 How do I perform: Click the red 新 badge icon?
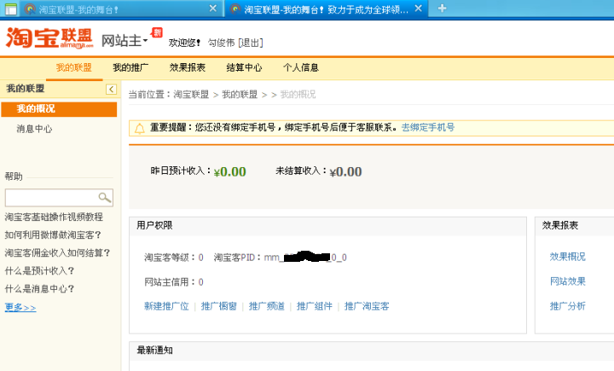[157, 32]
